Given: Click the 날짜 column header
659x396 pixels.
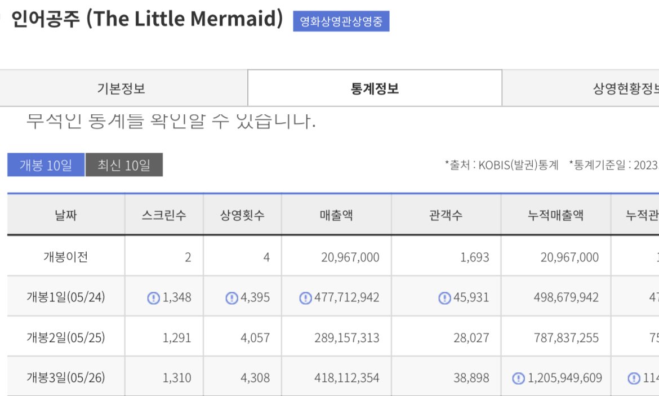Looking at the screenshot, I should click(x=66, y=215).
